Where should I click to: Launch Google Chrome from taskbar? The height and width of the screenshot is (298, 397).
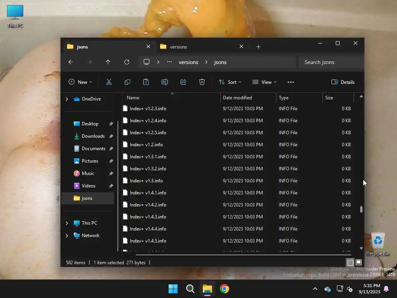pos(224,289)
